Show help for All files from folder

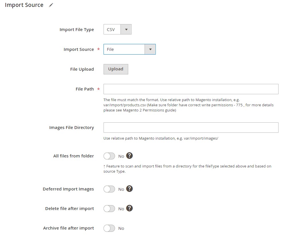point(129,156)
